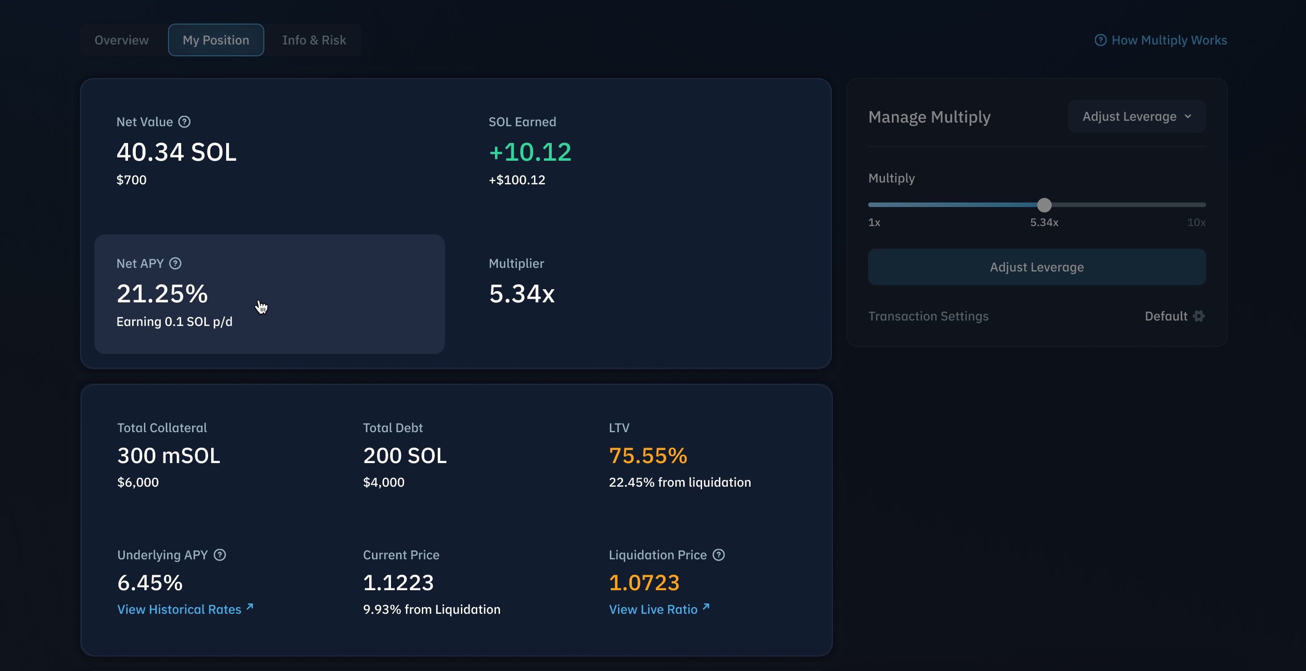
Task: Click the Multiply slider handle at 5.34x
Action: point(1044,205)
